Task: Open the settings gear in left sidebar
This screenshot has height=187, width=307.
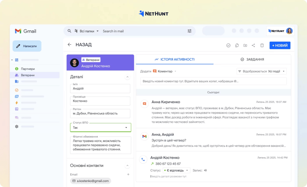Action: [17, 127]
